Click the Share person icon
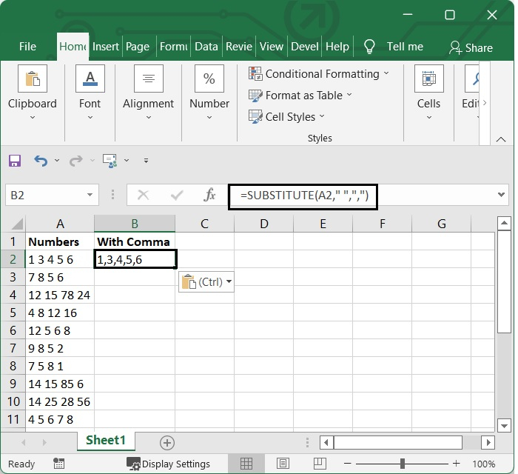The width and height of the screenshot is (518, 474). 455,47
